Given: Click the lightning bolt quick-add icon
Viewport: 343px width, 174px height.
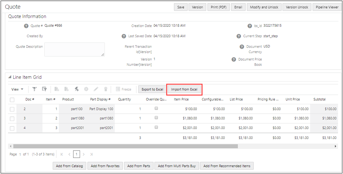Looking at the screenshot, I should [77, 89].
